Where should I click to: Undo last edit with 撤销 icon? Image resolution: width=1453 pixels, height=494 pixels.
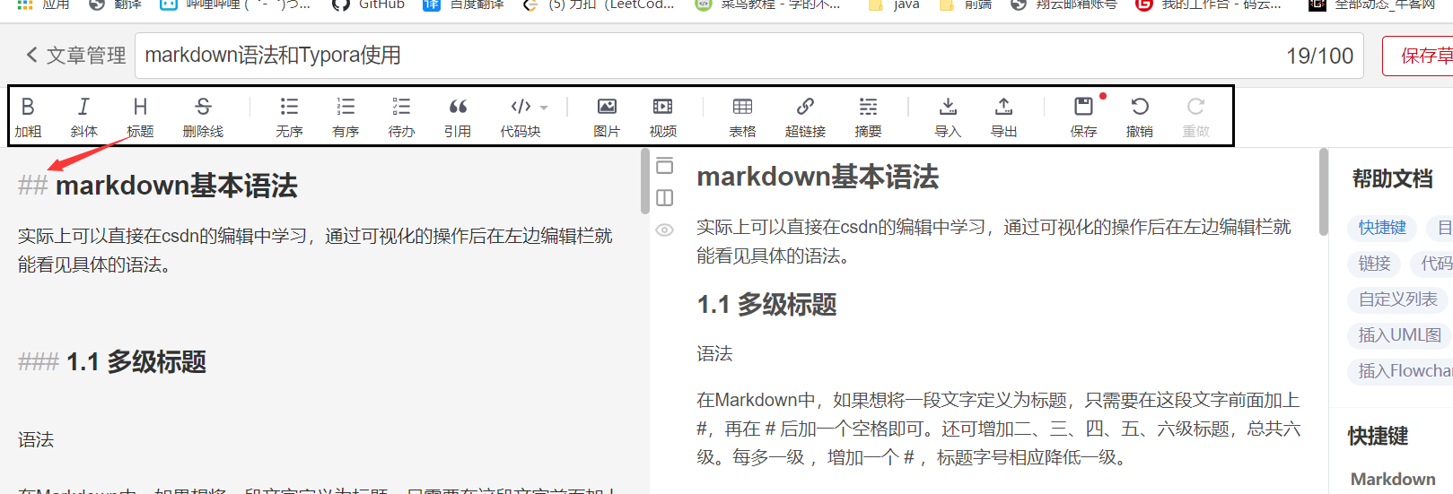click(x=1140, y=117)
